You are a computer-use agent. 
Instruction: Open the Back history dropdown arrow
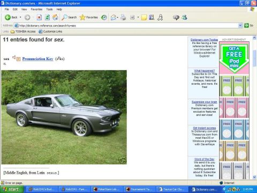[20, 17]
